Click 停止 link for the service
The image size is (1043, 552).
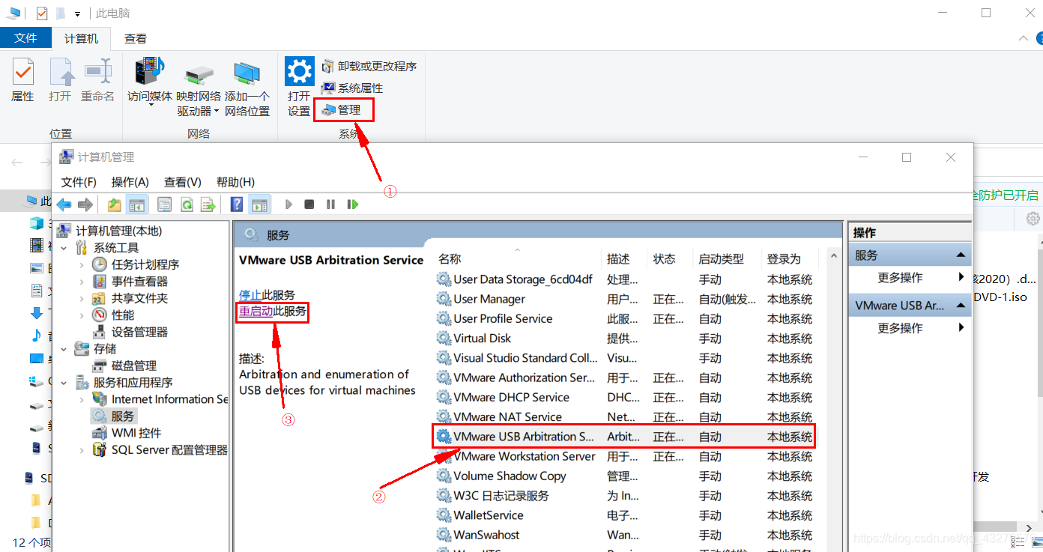[x=250, y=295]
